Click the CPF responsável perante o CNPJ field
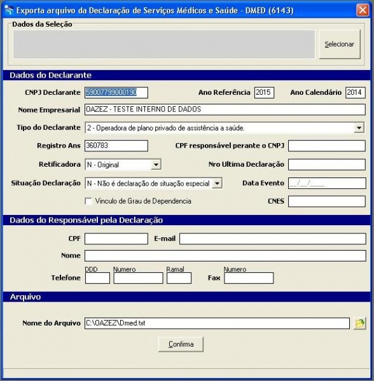374x381 pixels. (327, 146)
